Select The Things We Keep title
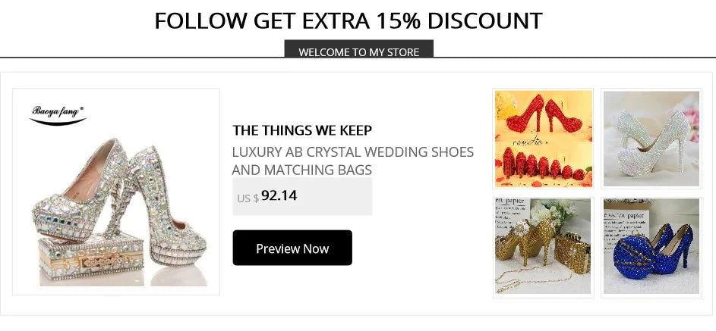 tap(302, 130)
